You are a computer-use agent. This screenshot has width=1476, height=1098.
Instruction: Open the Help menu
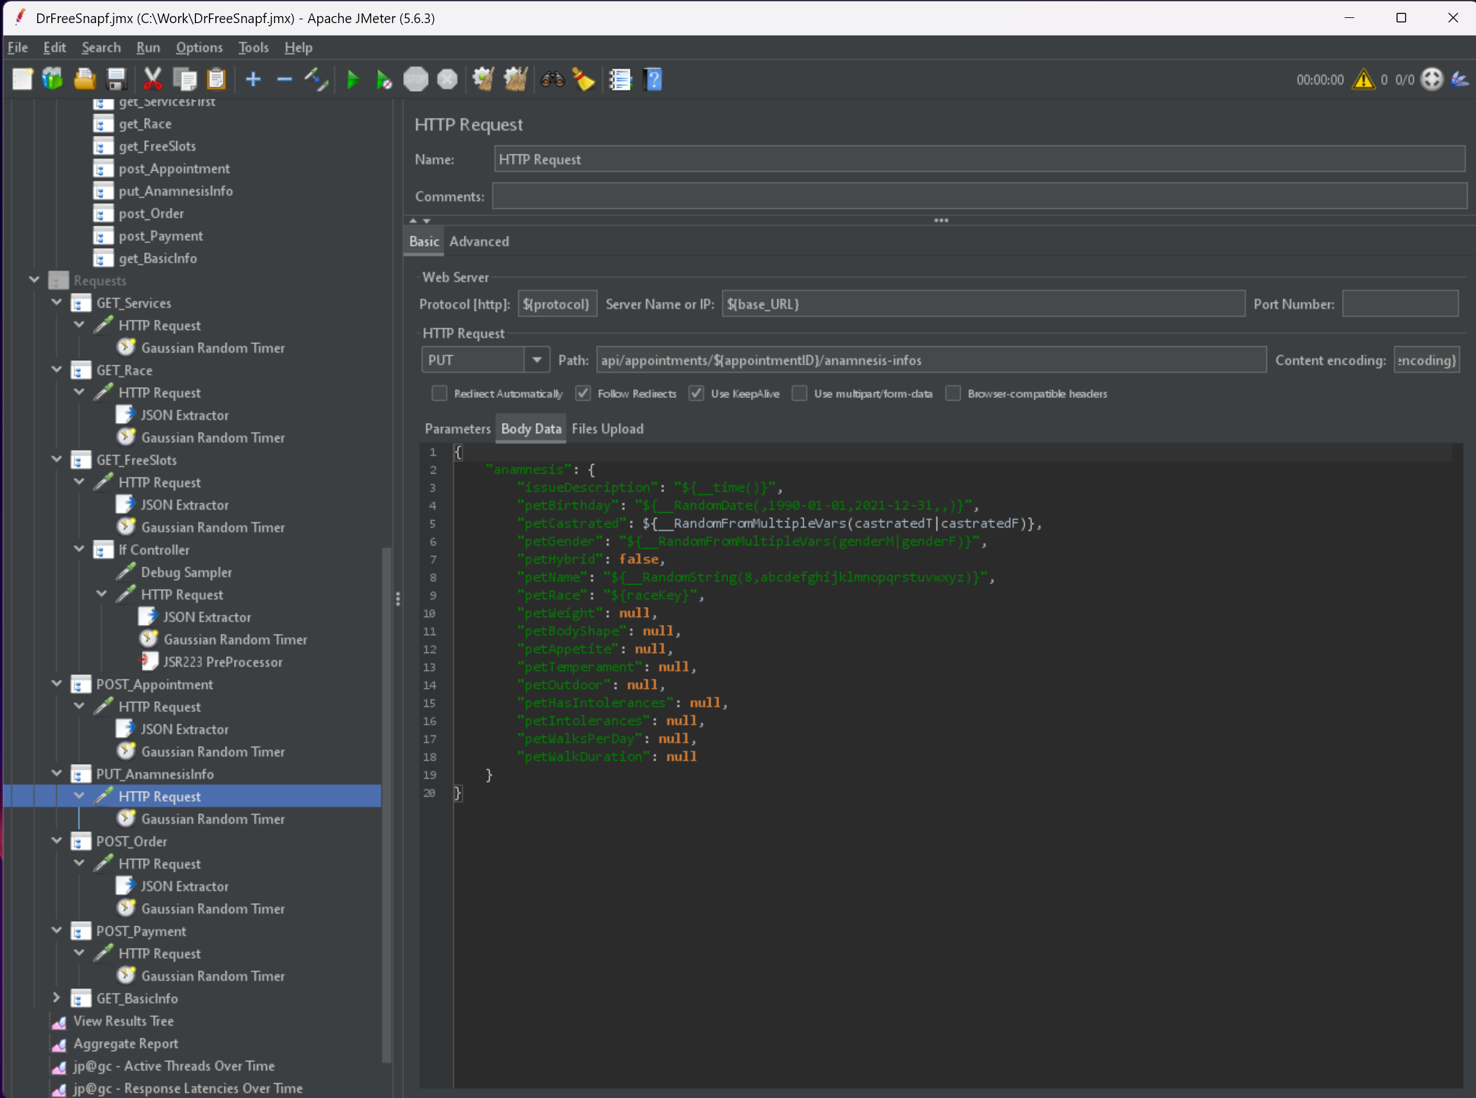click(x=299, y=47)
